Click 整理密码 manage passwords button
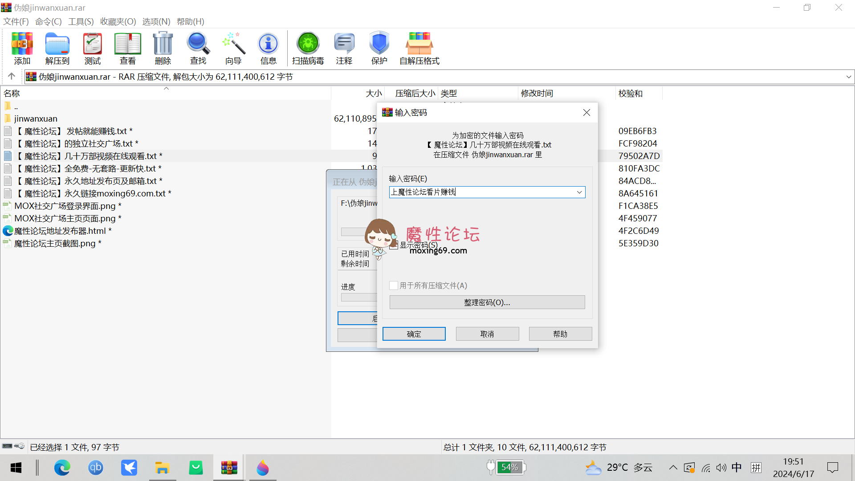Image resolution: width=855 pixels, height=481 pixels. pyautogui.click(x=487, y=302)
